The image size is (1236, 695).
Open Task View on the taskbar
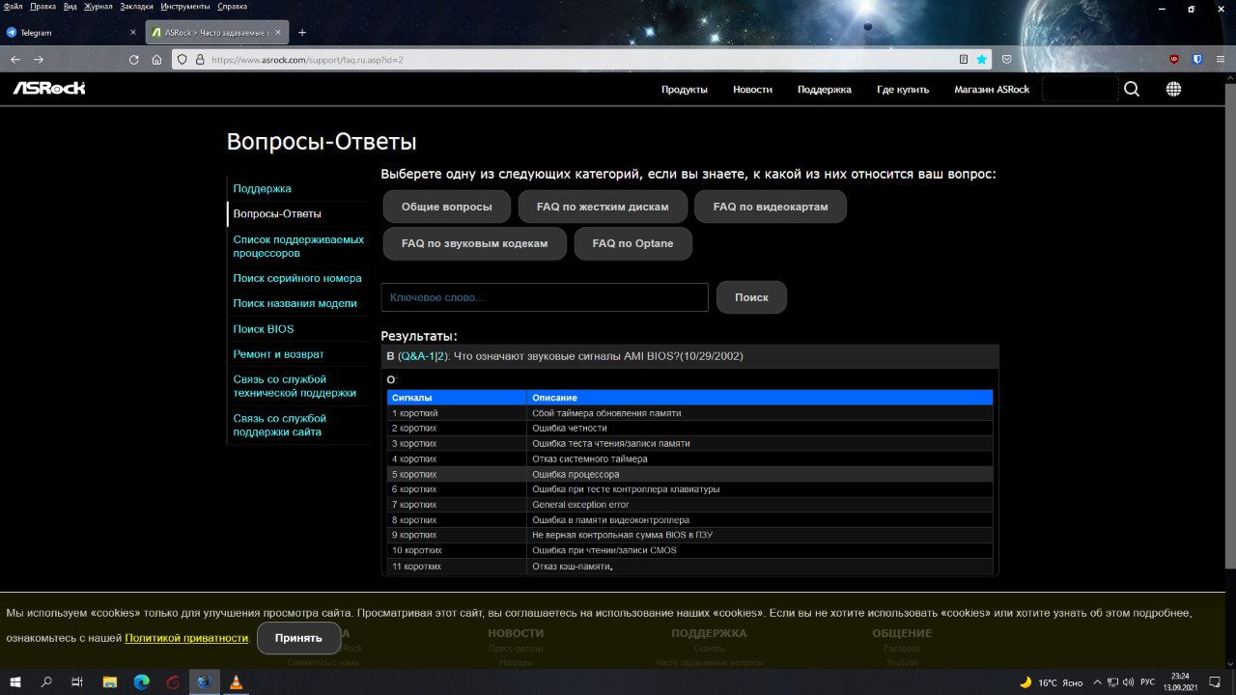[77, 681]
